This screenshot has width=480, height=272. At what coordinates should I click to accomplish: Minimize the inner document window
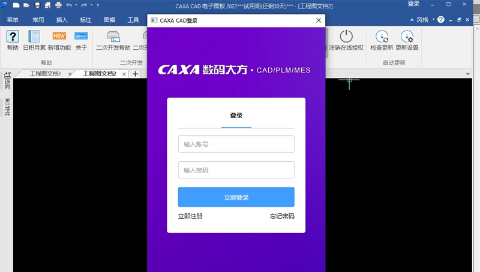coord(451,20)
